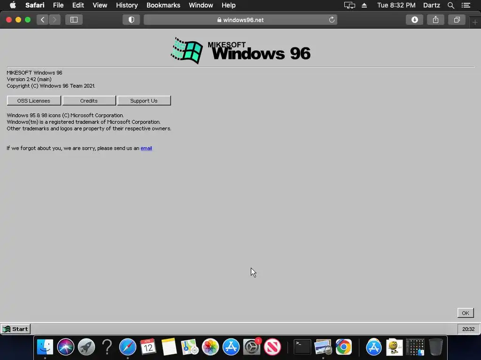This screenshot has height=360, width=481.
Task: Add a new tab with the plus button
Action: (x=475, y=22)
